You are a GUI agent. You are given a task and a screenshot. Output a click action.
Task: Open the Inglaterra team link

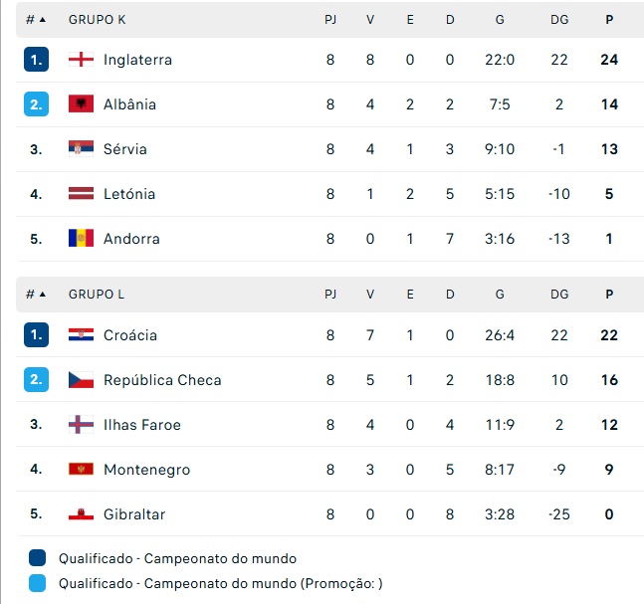137,60
